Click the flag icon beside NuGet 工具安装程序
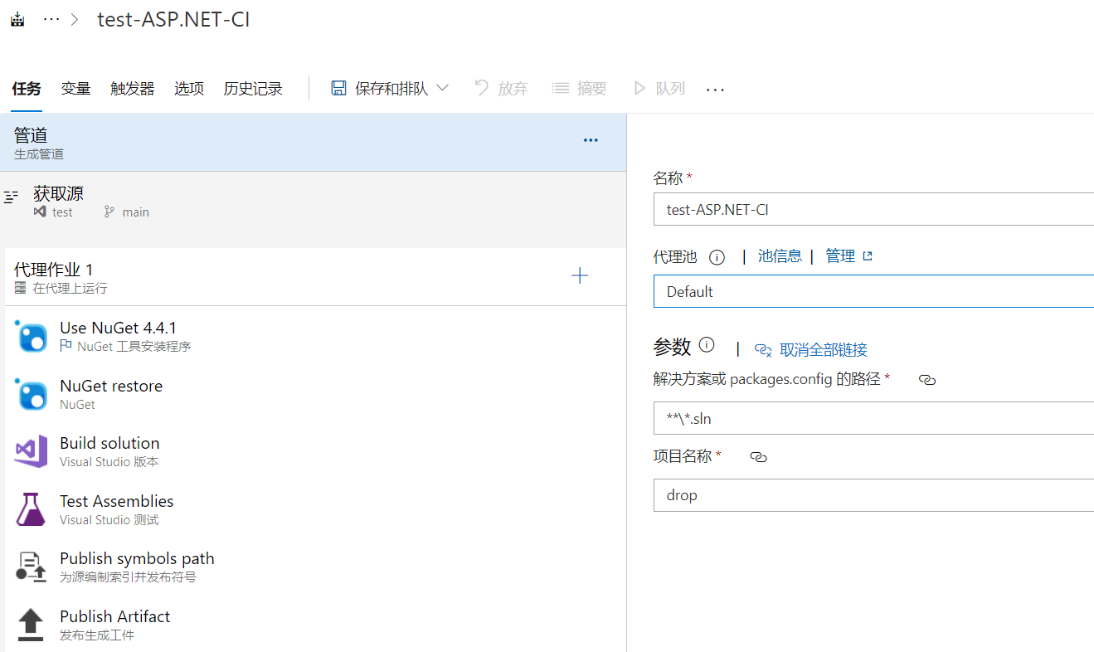This screenshot has height=652, width=1094. (66, 346)
